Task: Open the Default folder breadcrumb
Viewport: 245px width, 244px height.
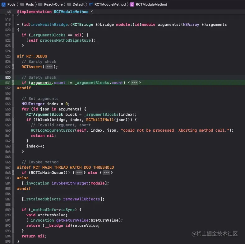Action: [76, 4]
